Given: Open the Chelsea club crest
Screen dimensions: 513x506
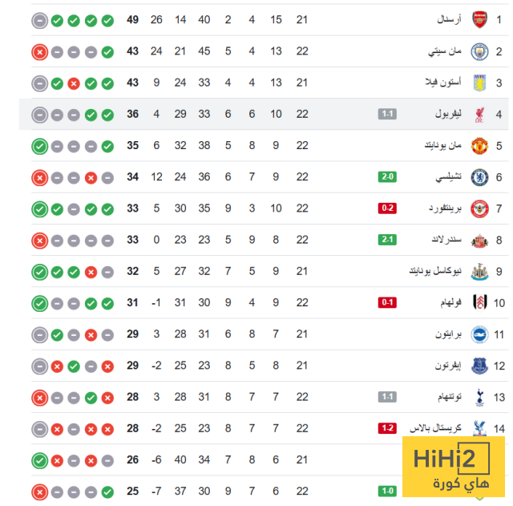Looking at the screenshot, I should coord(479,177).
